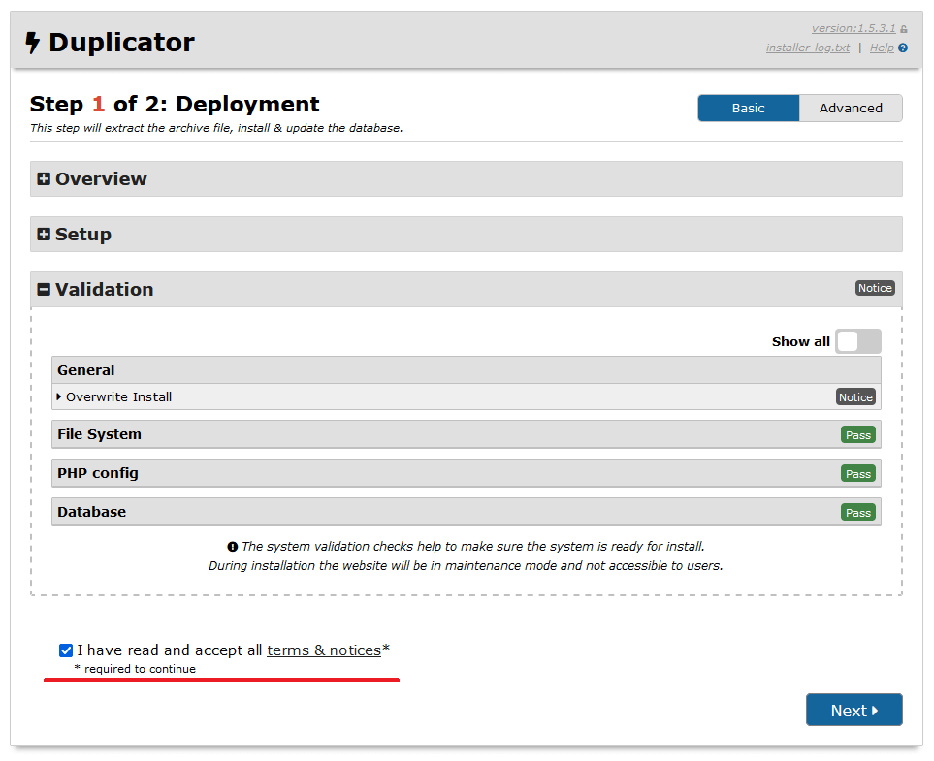934x761 pixels.
Task: Click the General section heading
Action: [85, 370]
